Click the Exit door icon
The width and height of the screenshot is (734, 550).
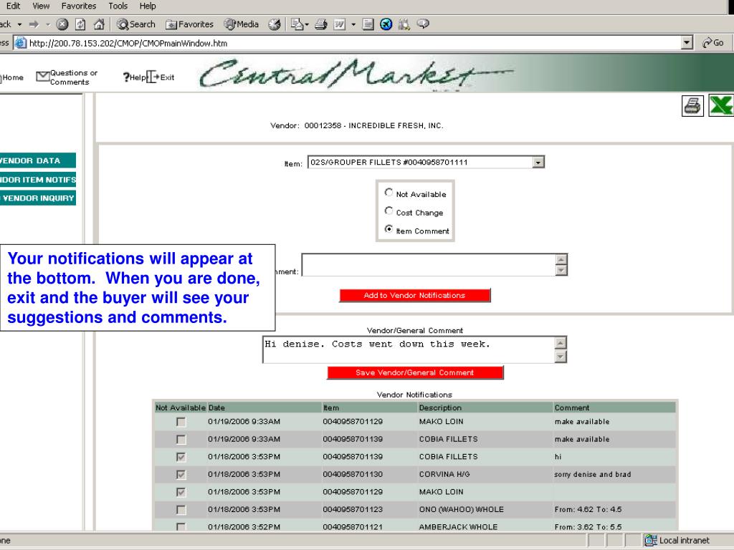(x=153, y=77)
